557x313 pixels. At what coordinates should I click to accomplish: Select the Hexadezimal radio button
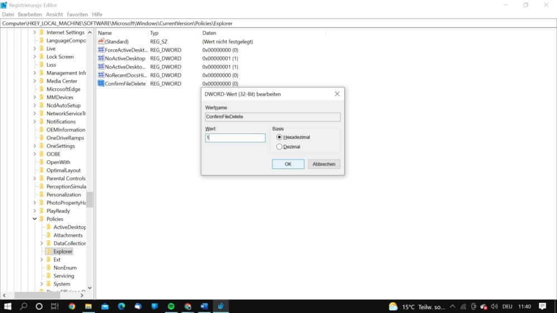tap(279, 137)
